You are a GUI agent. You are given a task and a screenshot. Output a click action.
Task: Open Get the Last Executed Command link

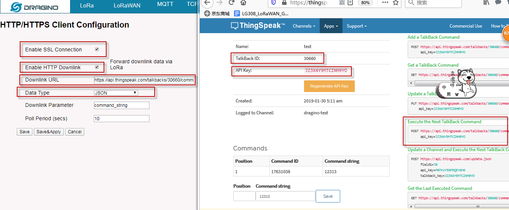coord(440,188)
